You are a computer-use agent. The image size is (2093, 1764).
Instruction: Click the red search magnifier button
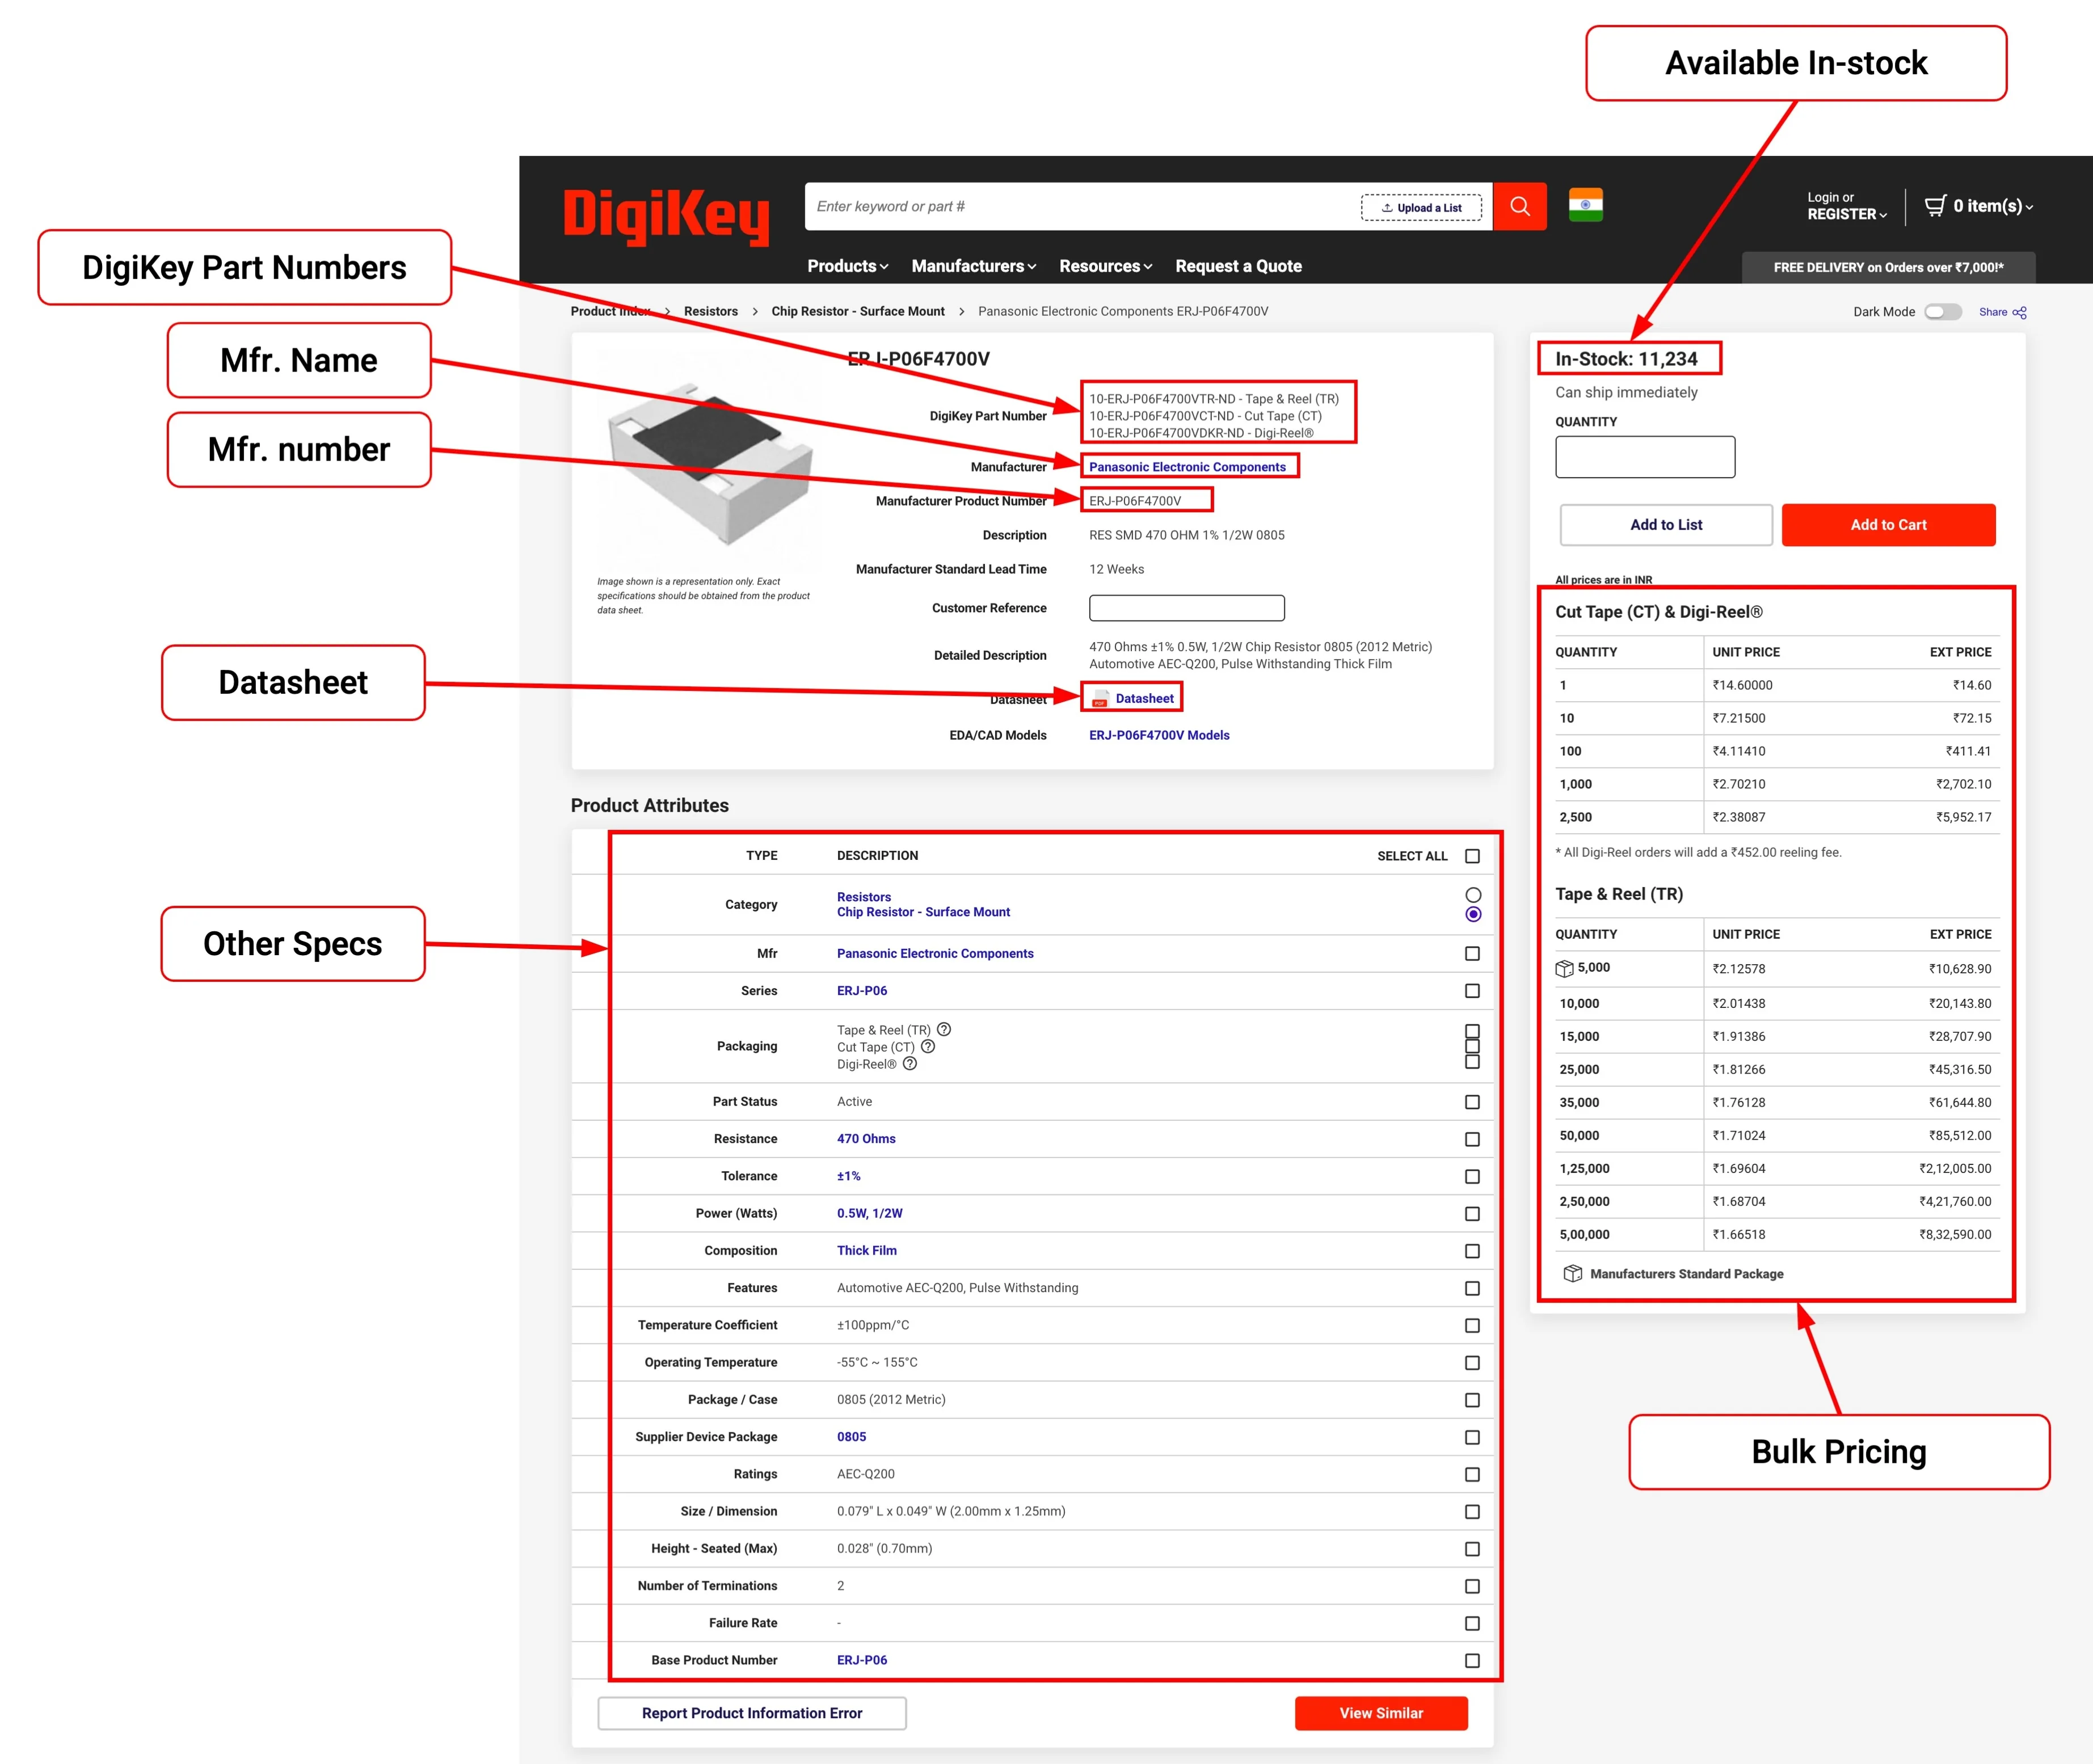pos(1519,206)
